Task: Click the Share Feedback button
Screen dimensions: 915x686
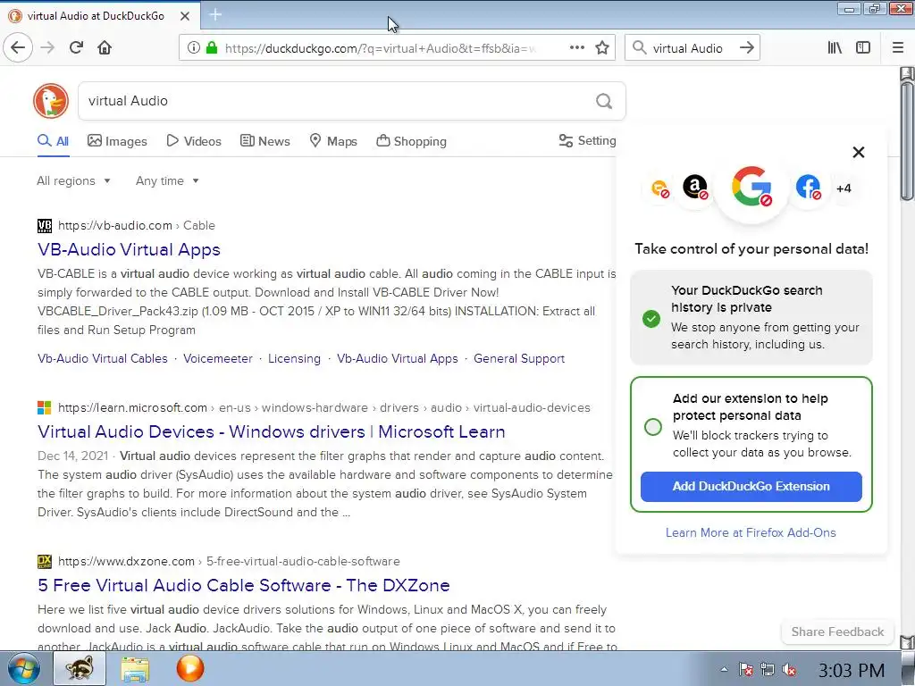Action: click(x=837, y=632)
